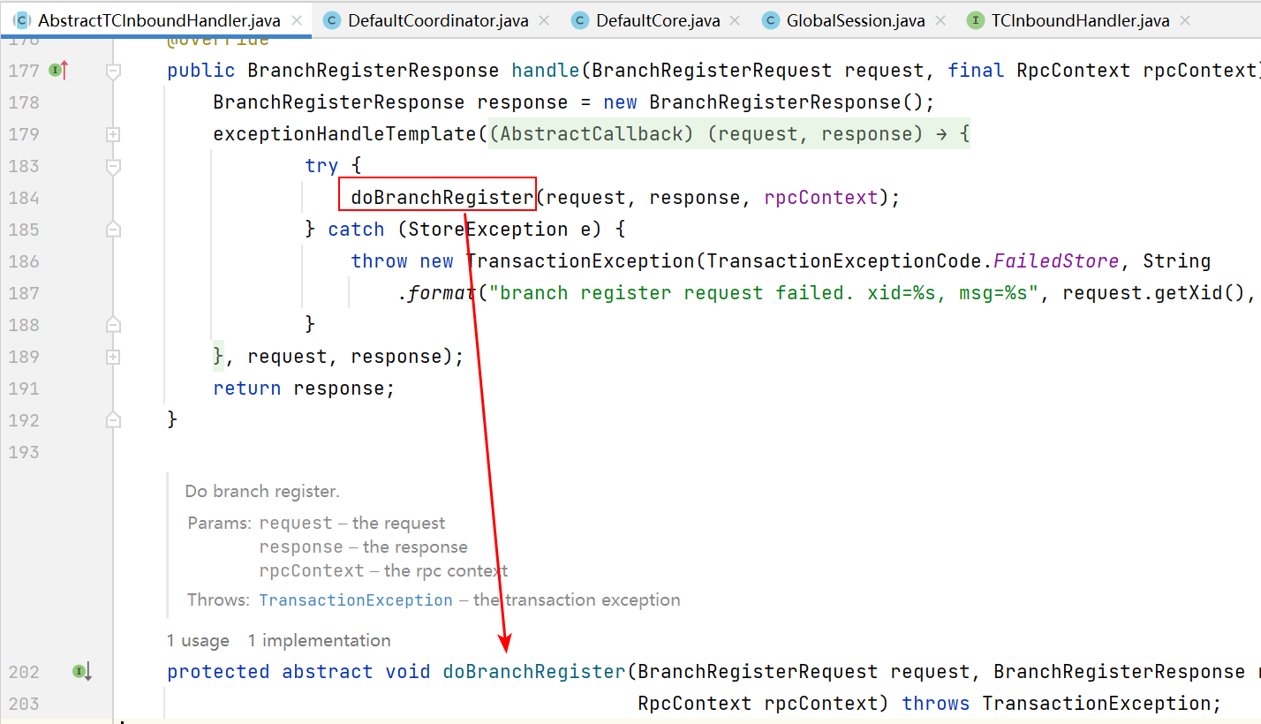This screenshot has width=1261, height=724.
Task: Collapse the handle method at line 177
Action: (113, 71)
